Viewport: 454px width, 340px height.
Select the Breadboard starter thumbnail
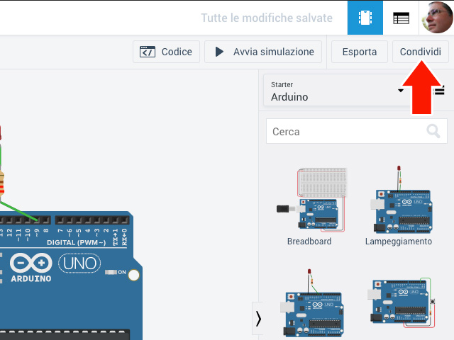(x=310, y=199)
